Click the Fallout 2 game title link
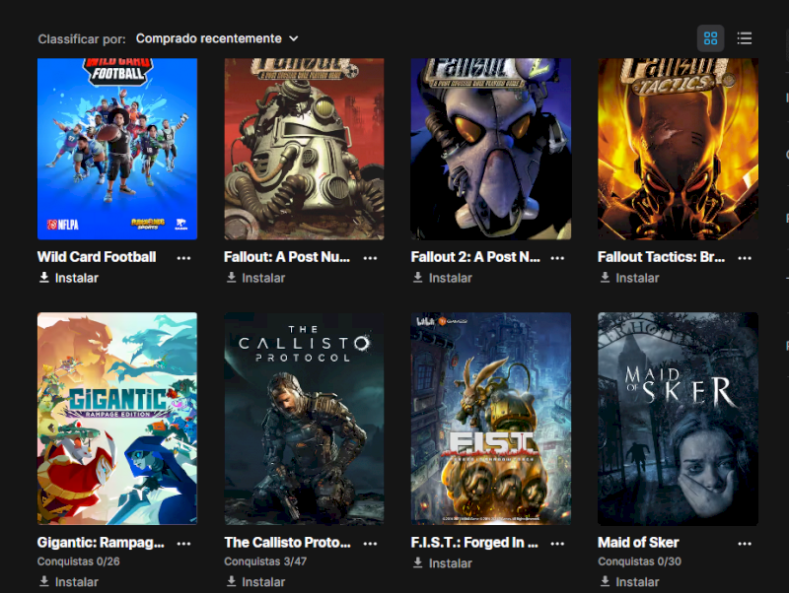Image resolution: width=789 pixels, height=593 pixels. 475,257
